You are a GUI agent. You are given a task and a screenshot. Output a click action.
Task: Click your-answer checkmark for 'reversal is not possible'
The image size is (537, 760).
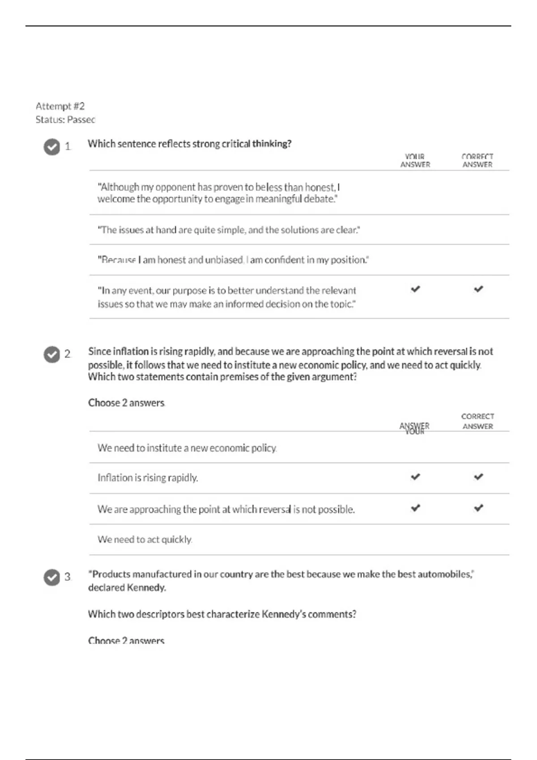pyautogui.click(x=415, y=508)
